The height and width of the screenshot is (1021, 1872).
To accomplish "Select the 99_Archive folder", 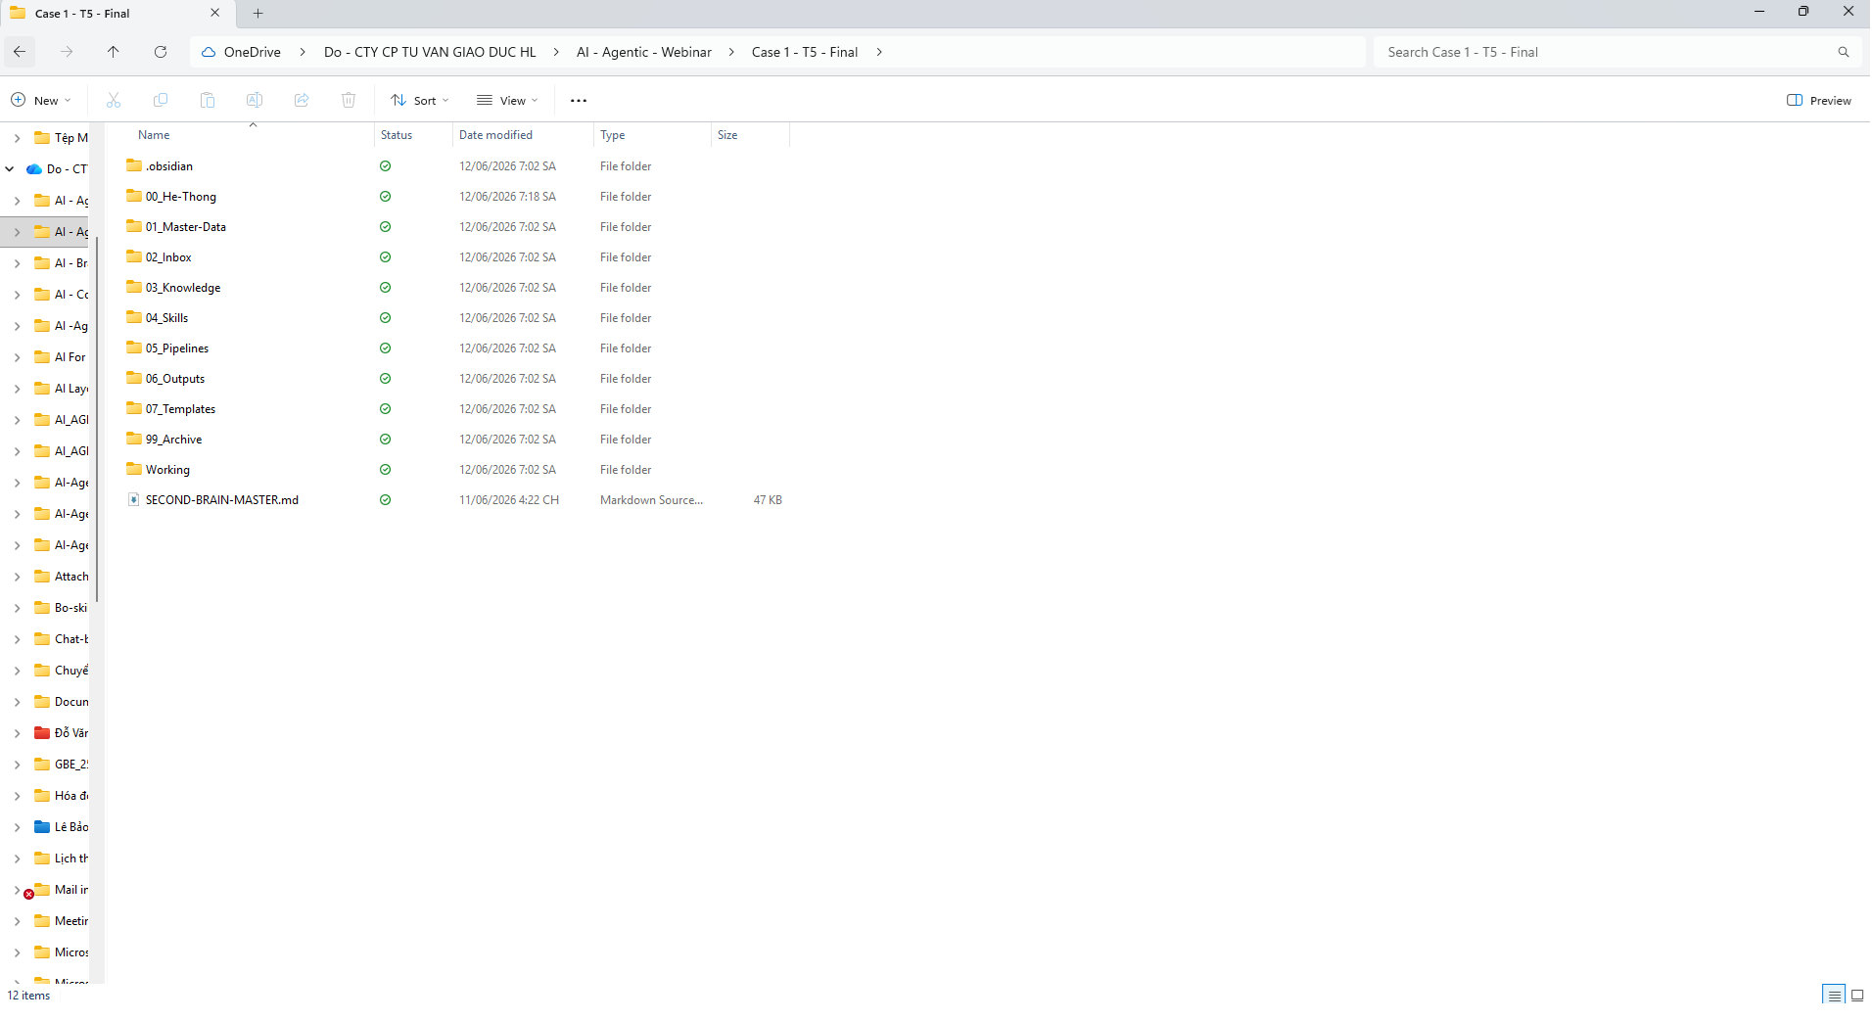I will point(173,439).
